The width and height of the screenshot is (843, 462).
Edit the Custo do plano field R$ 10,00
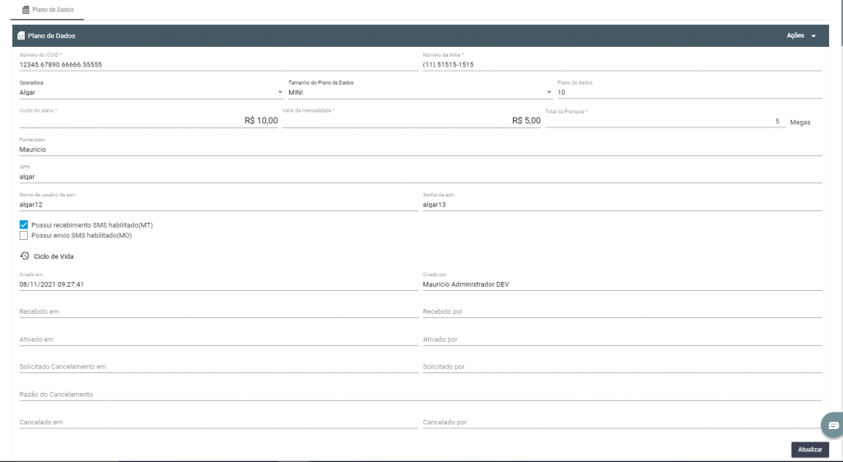[x=148, y=121]
